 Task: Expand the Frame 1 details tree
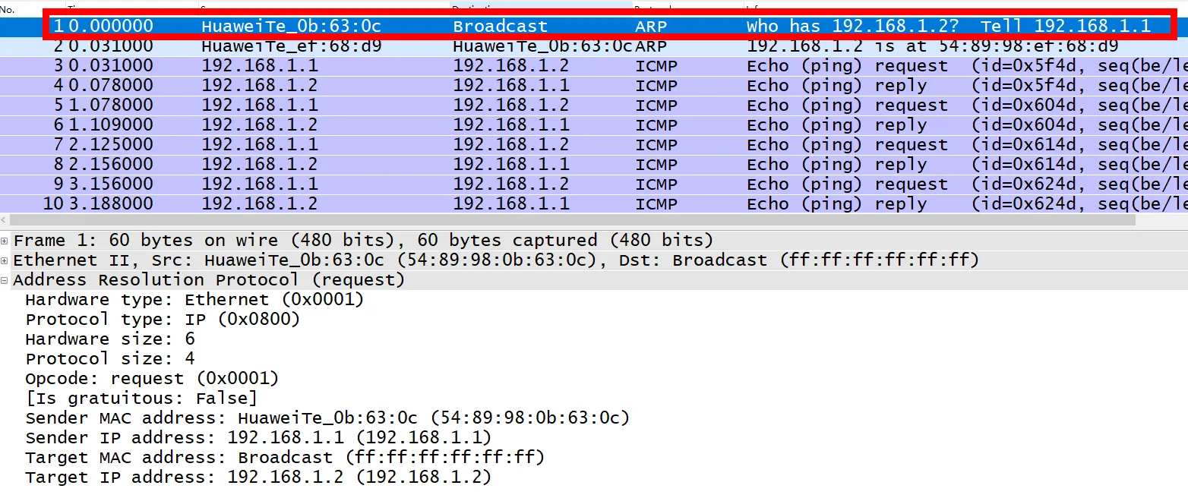click(5, 241)
